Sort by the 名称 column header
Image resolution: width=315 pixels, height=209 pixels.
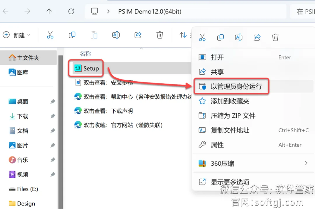coord(85,54)
